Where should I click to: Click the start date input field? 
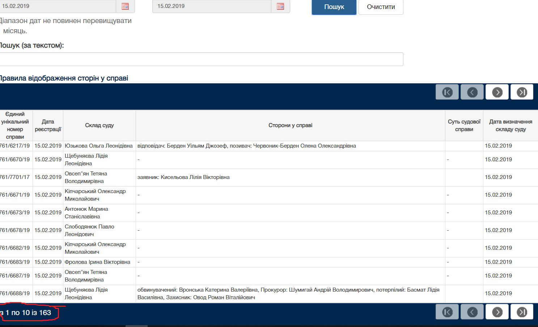(x=58, y=6)
